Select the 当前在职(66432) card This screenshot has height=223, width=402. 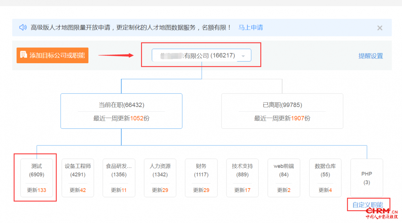(121, 111)
